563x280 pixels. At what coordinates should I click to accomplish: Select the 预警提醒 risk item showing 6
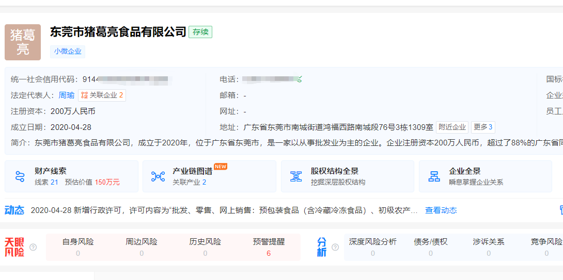click(x=269, y=247)
